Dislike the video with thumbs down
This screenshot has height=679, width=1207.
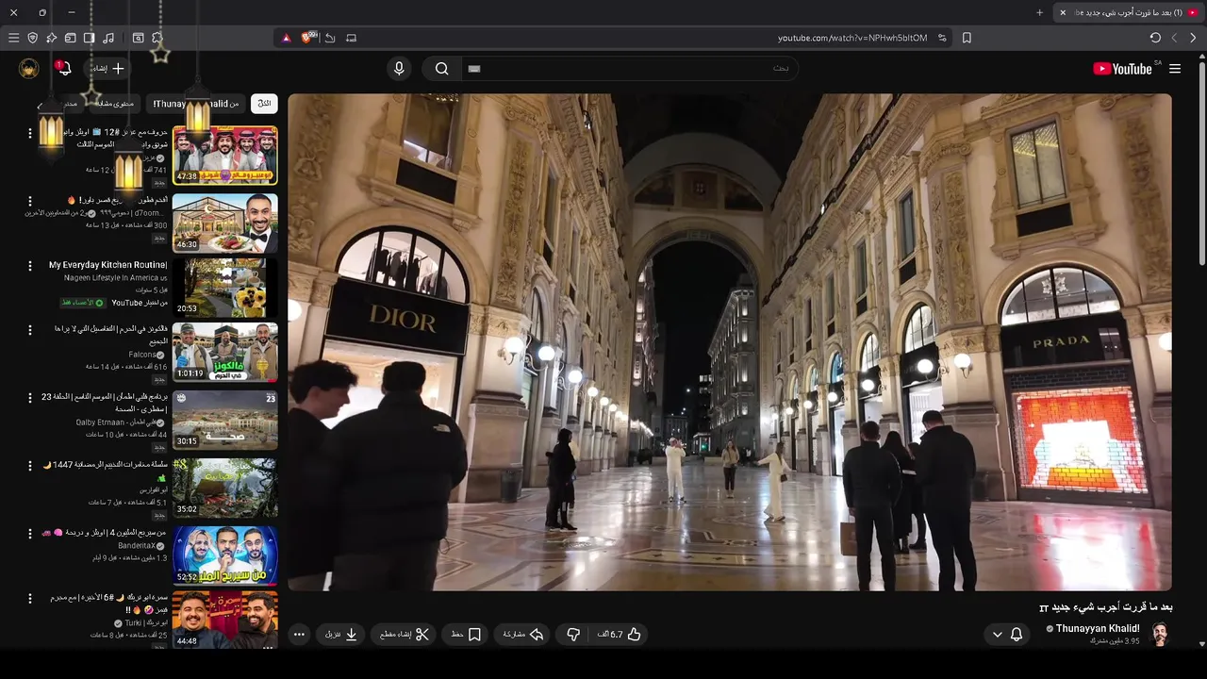573,635
